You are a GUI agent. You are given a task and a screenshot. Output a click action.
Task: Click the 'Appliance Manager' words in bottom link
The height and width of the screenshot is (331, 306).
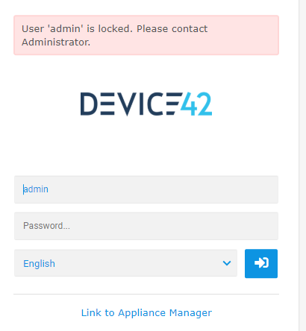pos(165,312)
